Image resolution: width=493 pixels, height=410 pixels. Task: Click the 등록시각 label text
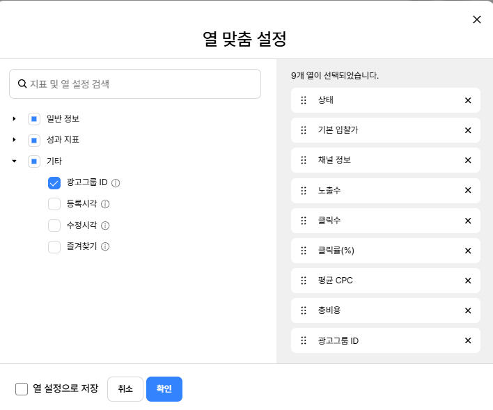click(x=81, y=204)
